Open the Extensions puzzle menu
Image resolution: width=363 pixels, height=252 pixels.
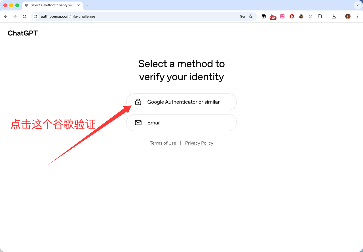pos(320,16)
